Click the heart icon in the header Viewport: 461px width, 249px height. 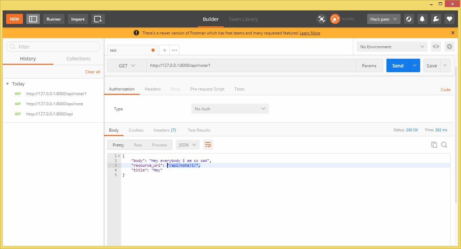click(x=449, y=19)
